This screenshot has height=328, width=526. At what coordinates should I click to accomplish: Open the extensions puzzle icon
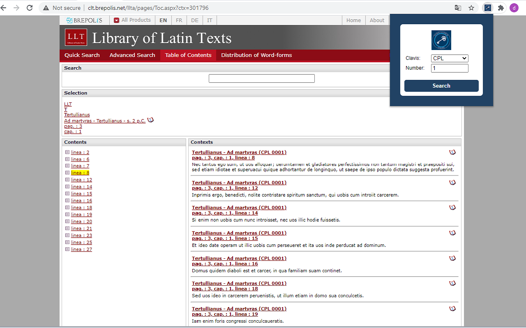point(501,8)
